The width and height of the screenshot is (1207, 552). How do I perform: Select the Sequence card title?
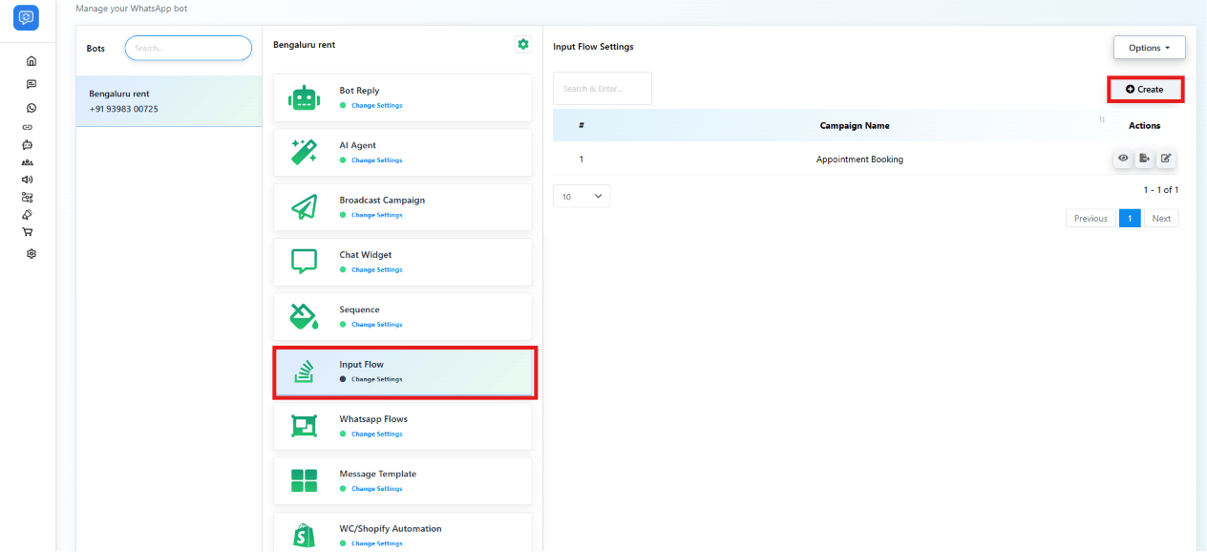(x=359, y=309)
